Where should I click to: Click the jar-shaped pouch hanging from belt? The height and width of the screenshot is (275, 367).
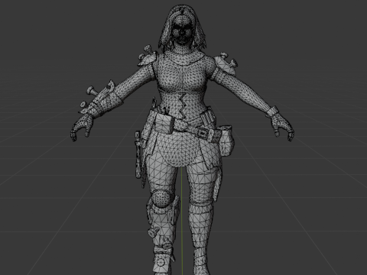[226, 140]
